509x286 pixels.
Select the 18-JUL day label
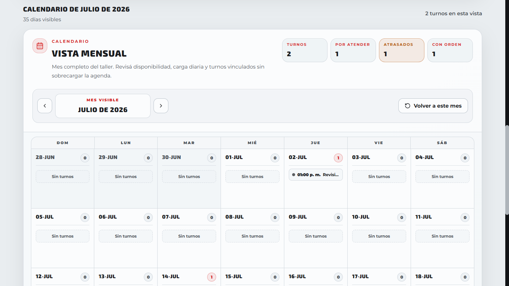424,276
